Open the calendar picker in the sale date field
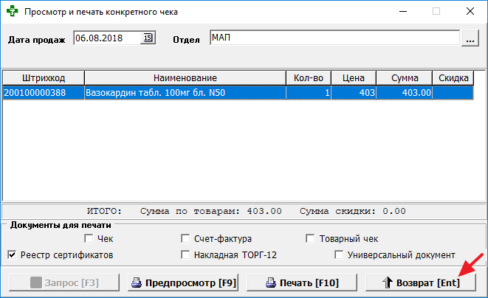 coord(148,38)
